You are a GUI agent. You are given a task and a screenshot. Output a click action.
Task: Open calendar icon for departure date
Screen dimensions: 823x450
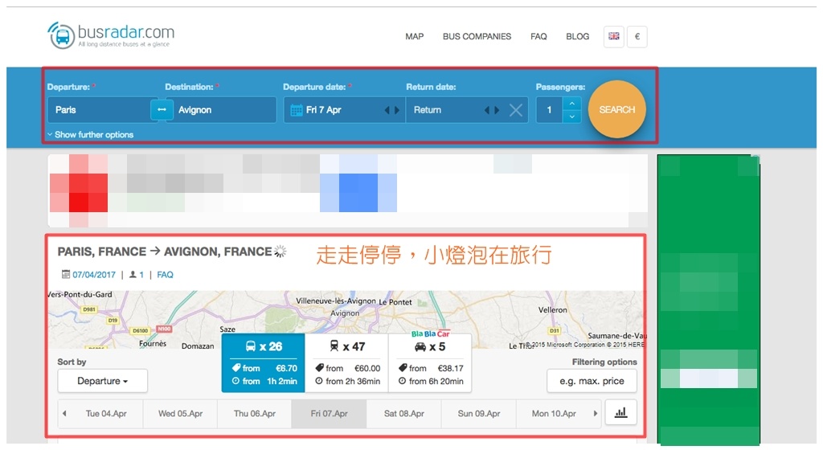point(296,110)
